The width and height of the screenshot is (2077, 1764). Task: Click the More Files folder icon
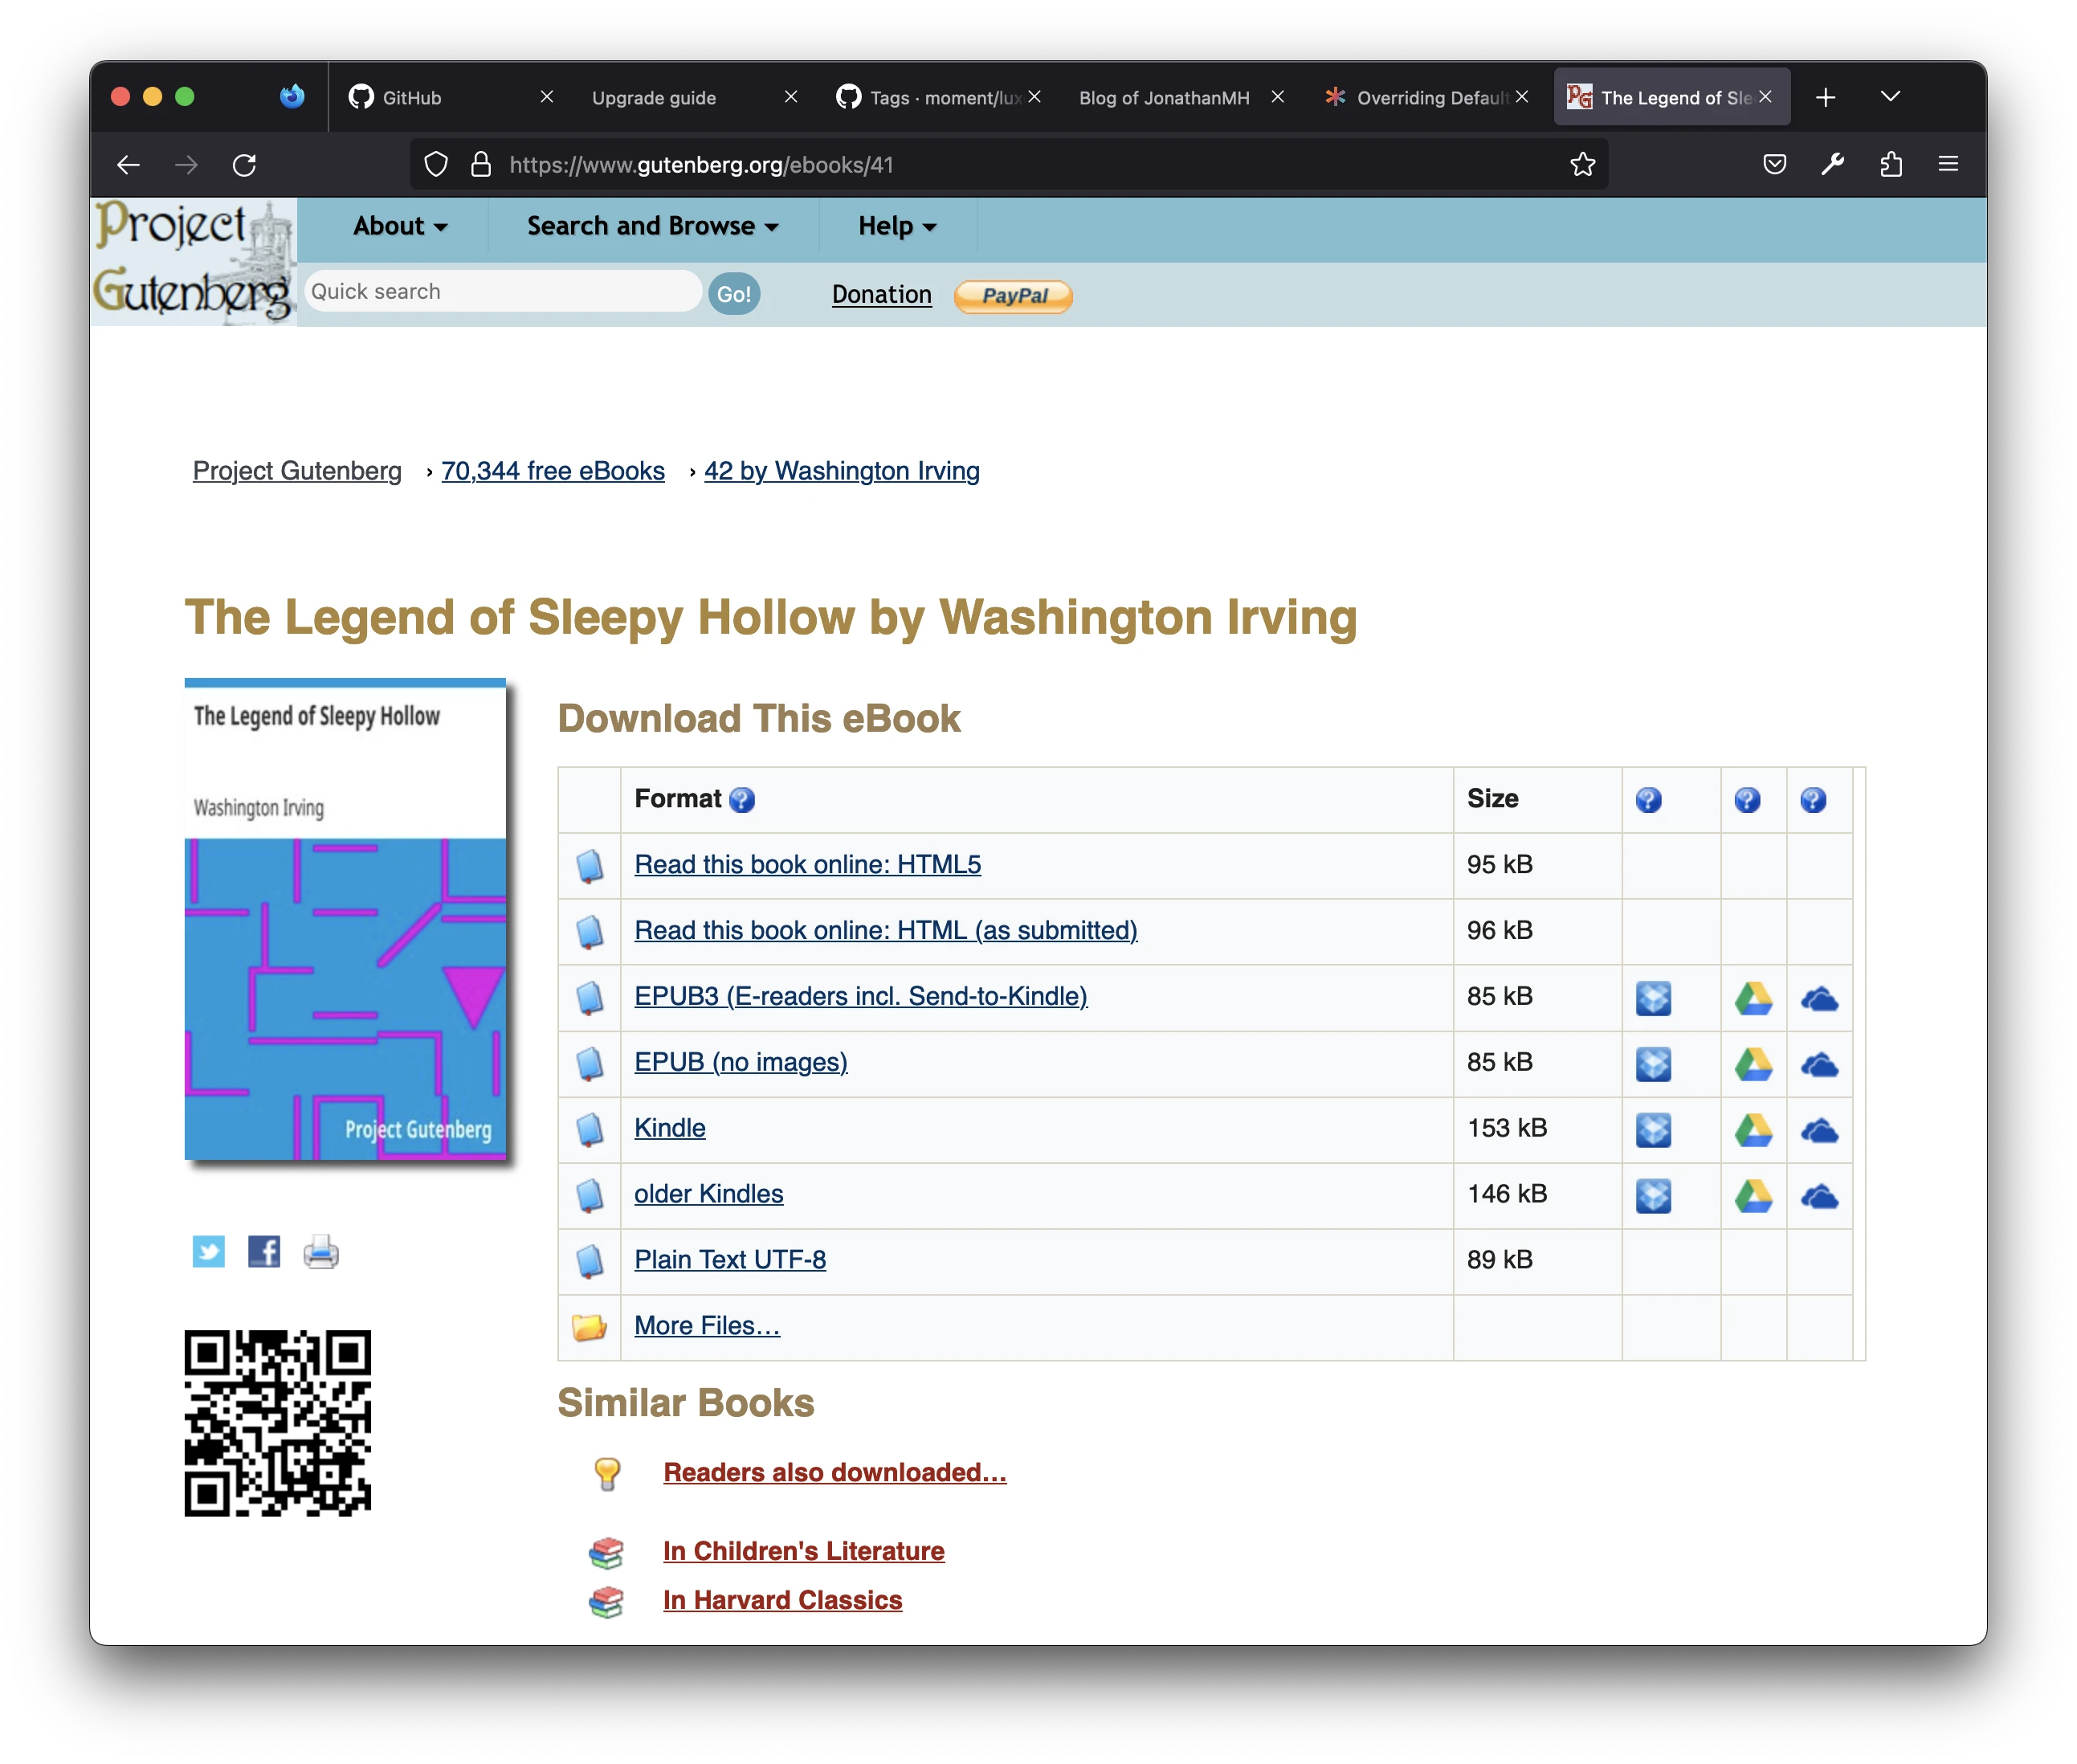pyautogui.click(x=589, y=1327)
